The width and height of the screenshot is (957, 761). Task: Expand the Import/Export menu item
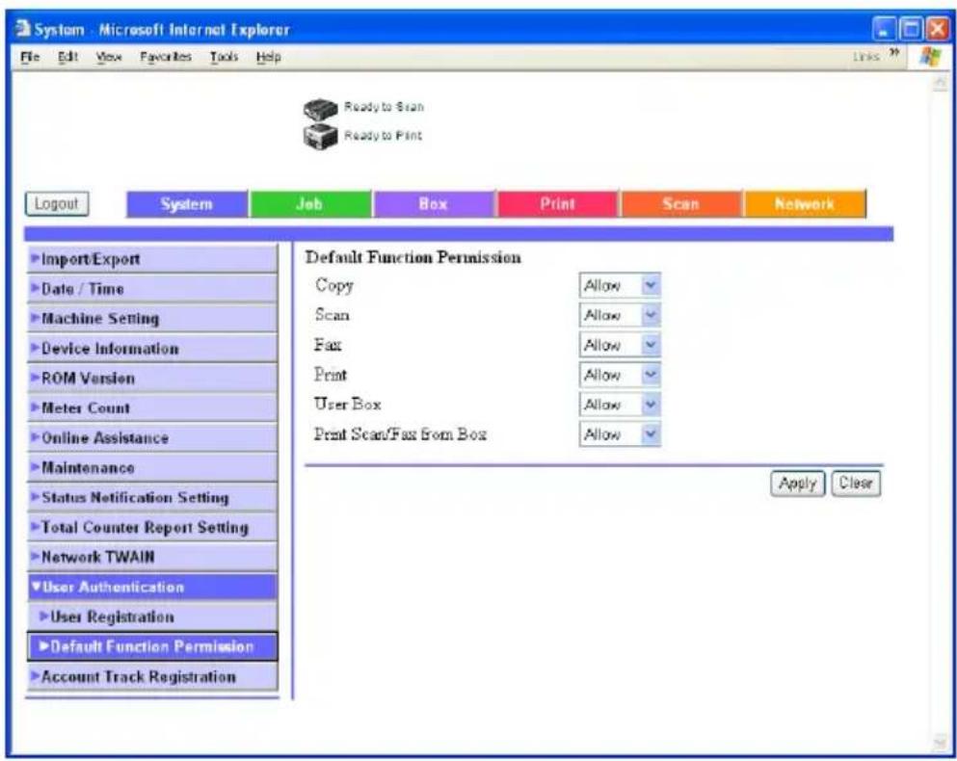click(x=152, y=259)
